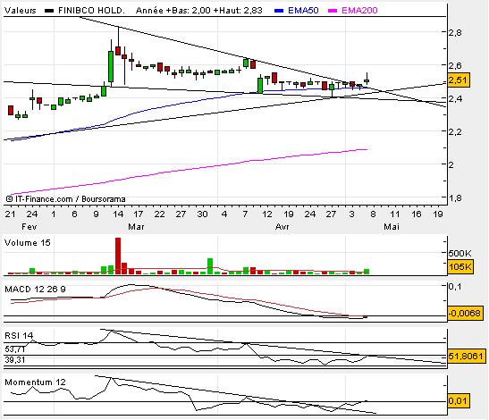Image resolution: width=489 pixels, height=420 pixels.
Task: Click the black FINIBCO HOLD. legend swatch
Action: point(49,11)
